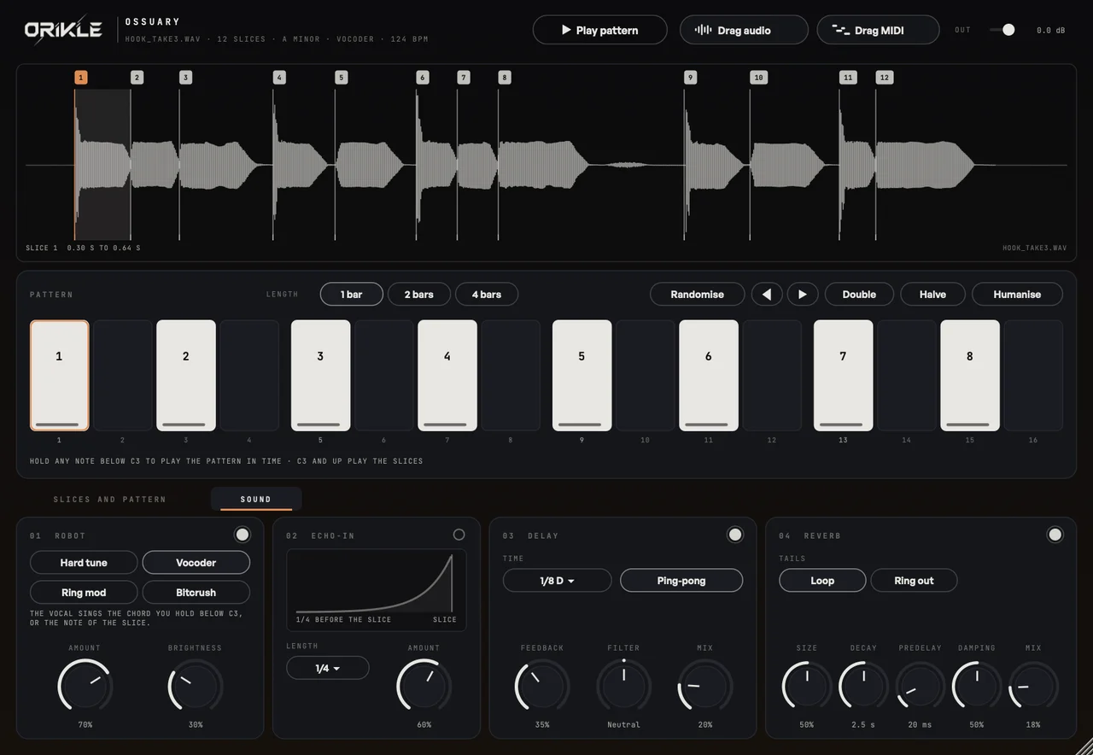Toggle the Delay effect power button
The image size is (1093, 755).
(x=735, y=535)
